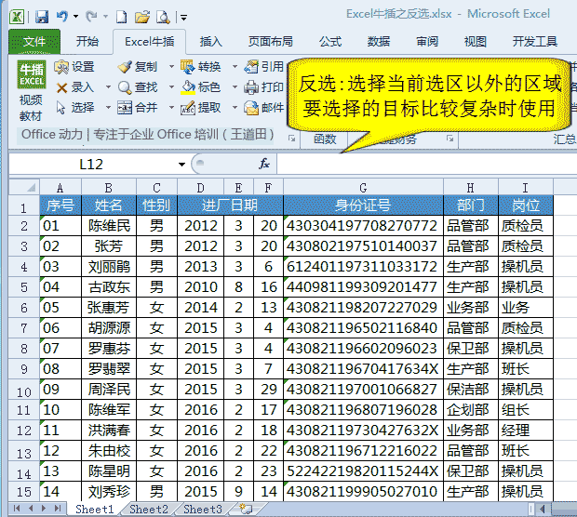Click the horizontal scrollbar left arrow
The height and width of the screenshot is (517, 577).
[542, 509]
